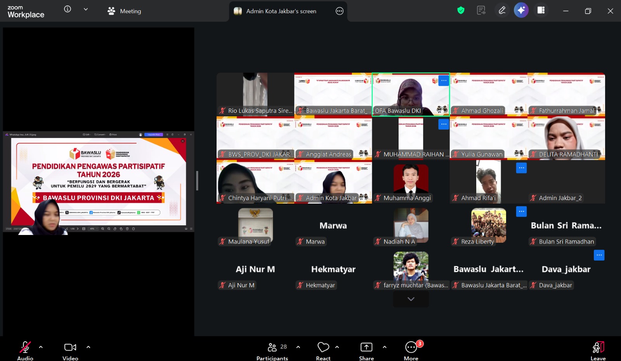
Task: Click the Anggiat Andreas name label
Action: pos(328,154)
